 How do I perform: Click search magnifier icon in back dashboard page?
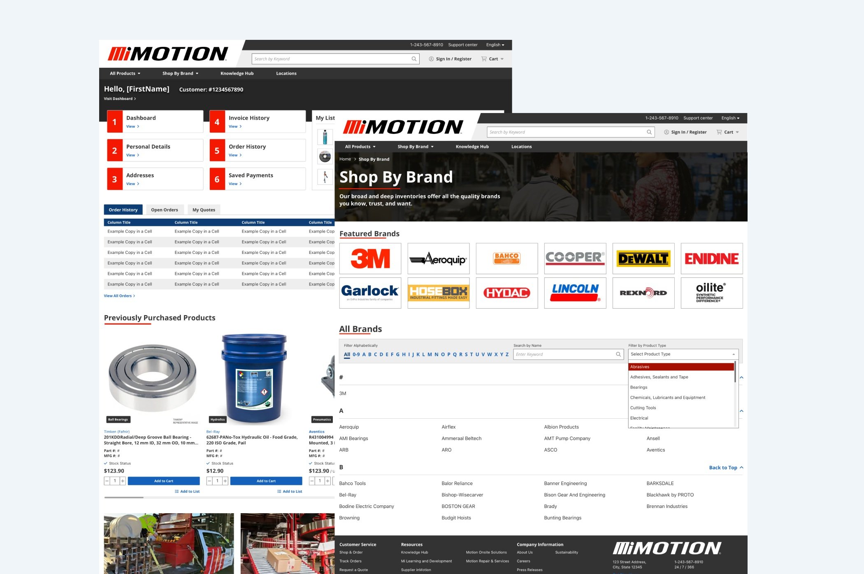click(x=414, y=59)
